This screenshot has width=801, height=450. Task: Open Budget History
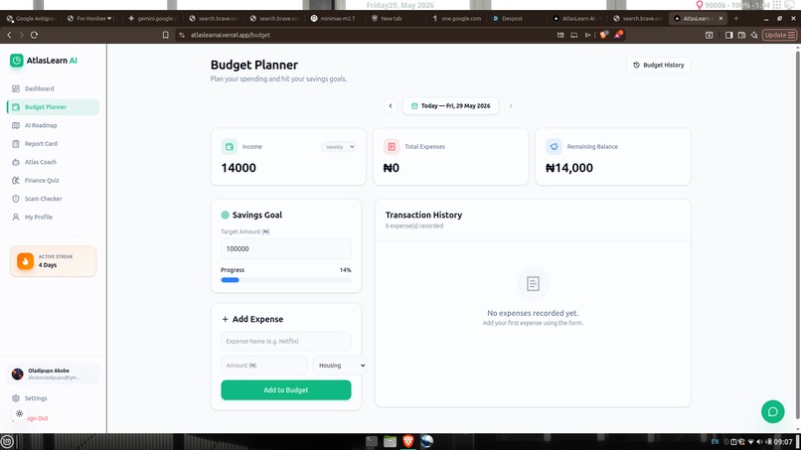[659, 65]
